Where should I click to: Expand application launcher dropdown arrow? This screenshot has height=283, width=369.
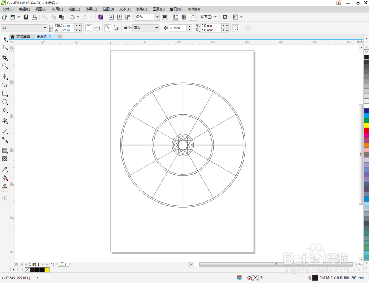coord(241,17)
